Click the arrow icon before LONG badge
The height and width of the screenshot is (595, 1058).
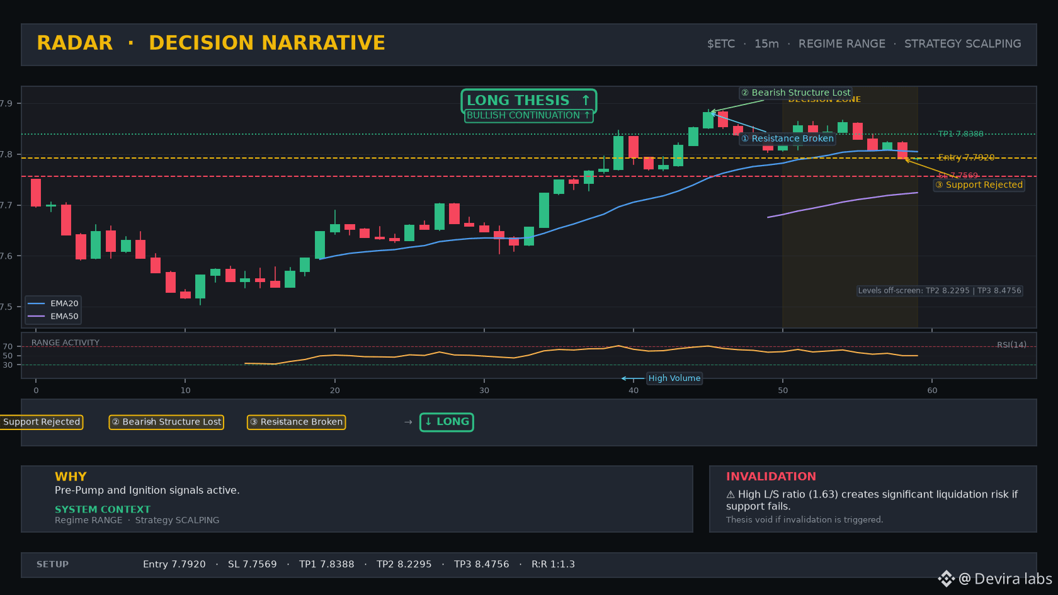[408, 422]
